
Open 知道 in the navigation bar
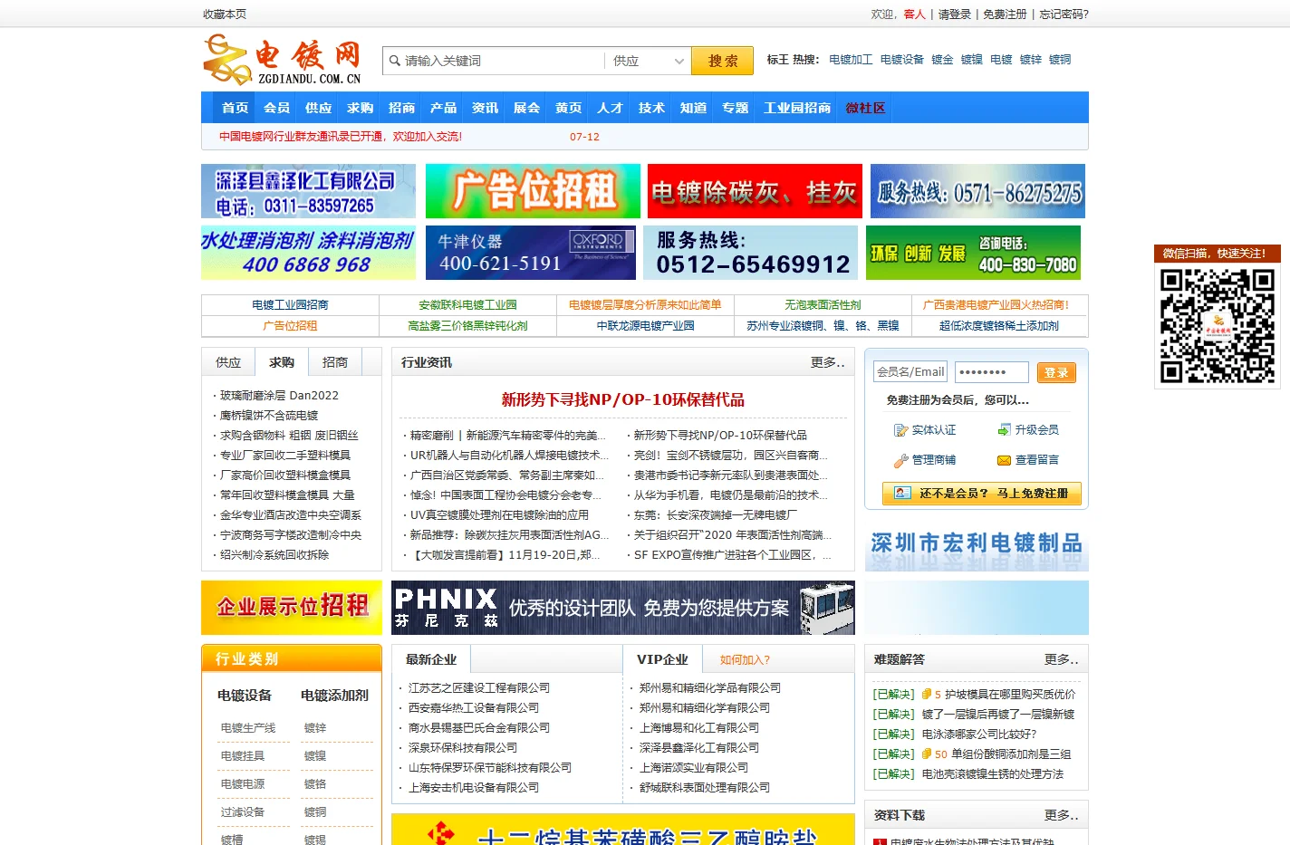pyautogui.click(x=693, y=108)
